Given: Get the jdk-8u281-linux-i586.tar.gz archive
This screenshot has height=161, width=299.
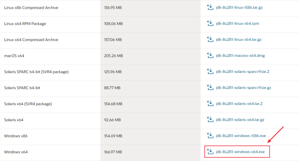Looking at the screenshot, I should pyautogui.click(x=239, y=7).
